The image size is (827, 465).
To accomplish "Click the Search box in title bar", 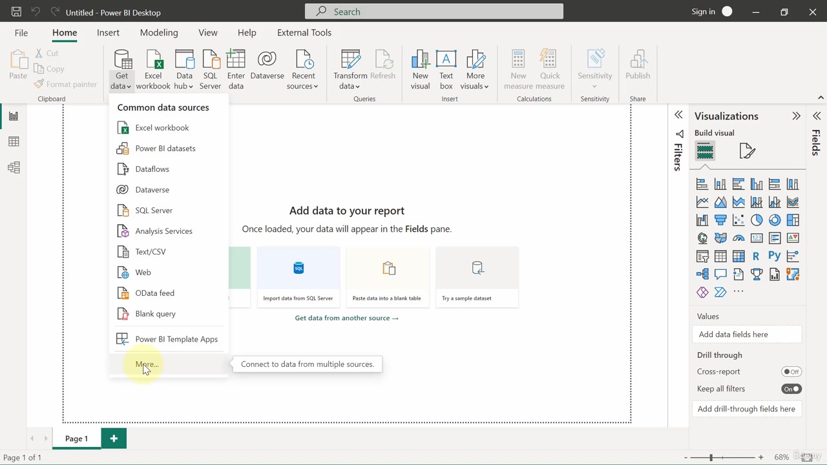I will click(434, 12).
